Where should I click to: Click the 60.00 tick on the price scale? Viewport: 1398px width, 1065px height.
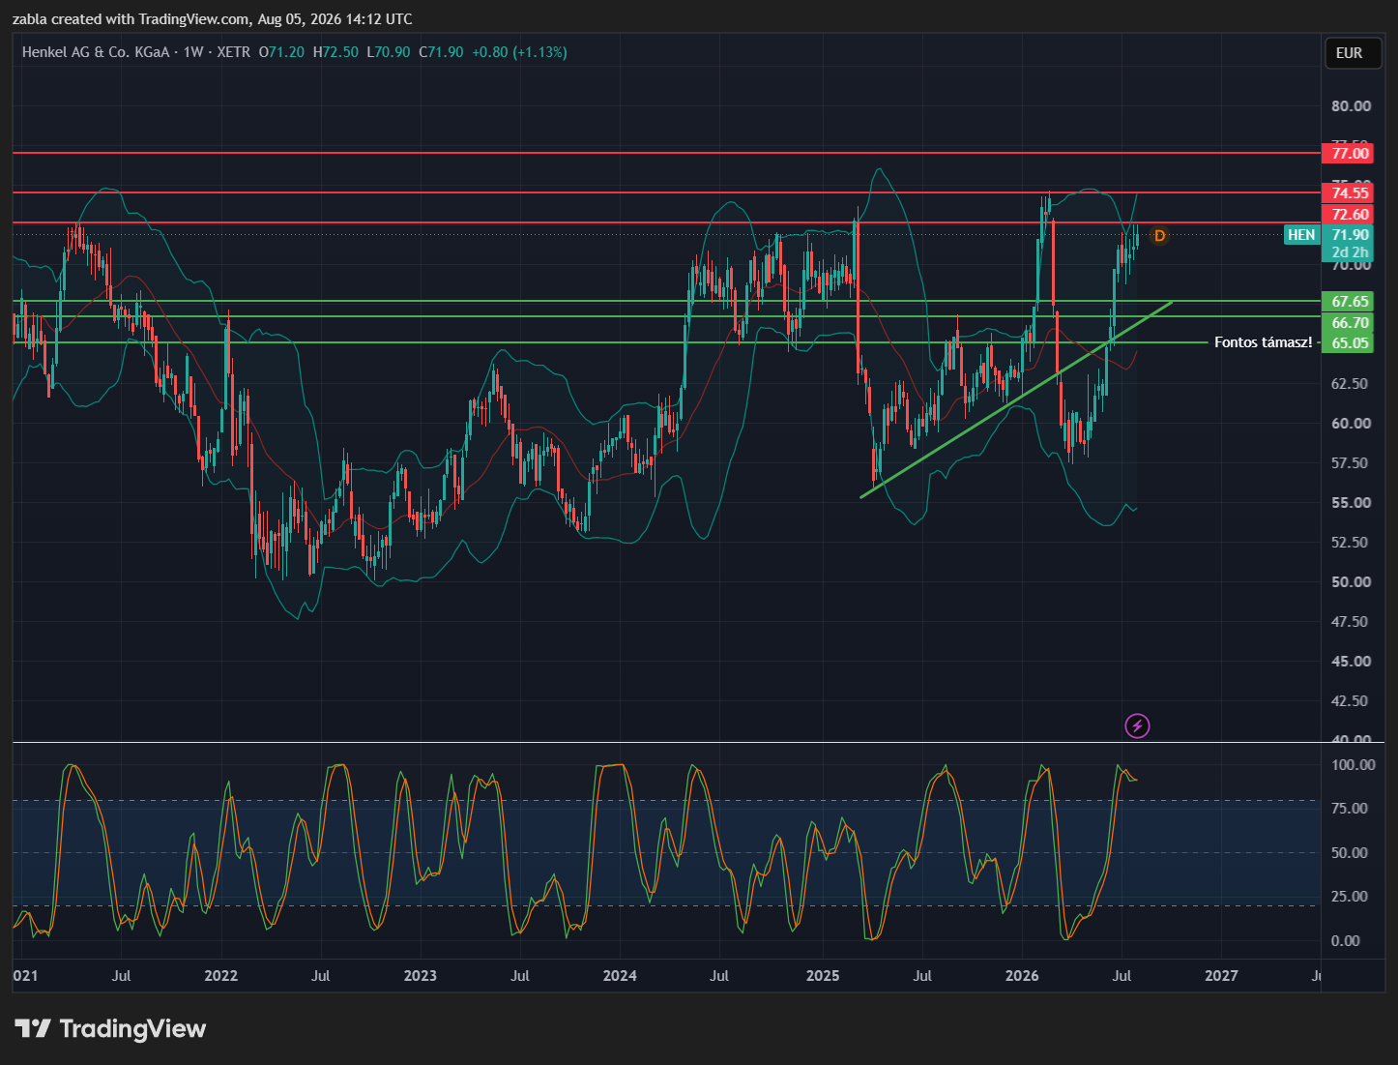click(1351, 423)
